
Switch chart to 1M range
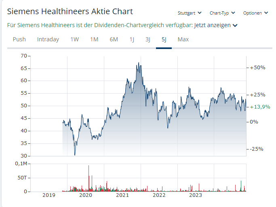(x=94, y=39)
